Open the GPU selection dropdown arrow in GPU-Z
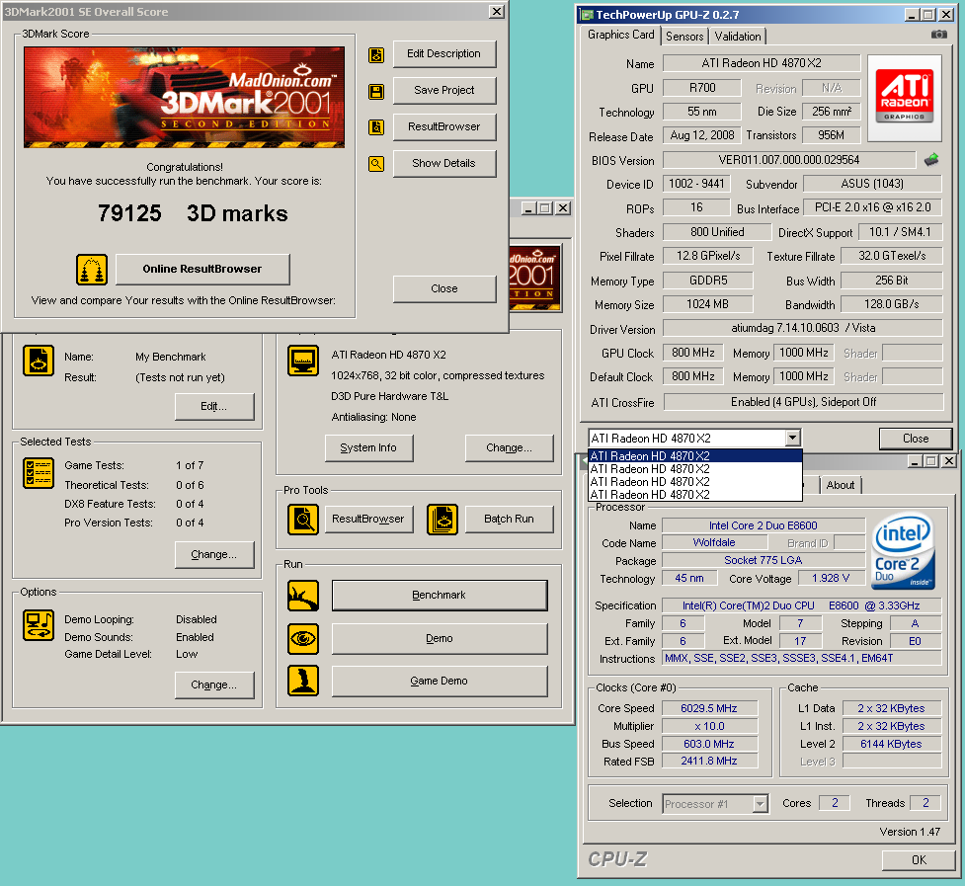The height and width of the screenshot is (886, 965). coord(793,439)
